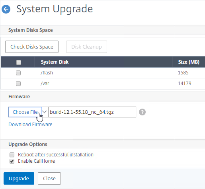This screenshot has height=189, width=205.
Task: Select the /flash row text
Action: (x=47, y=73)
